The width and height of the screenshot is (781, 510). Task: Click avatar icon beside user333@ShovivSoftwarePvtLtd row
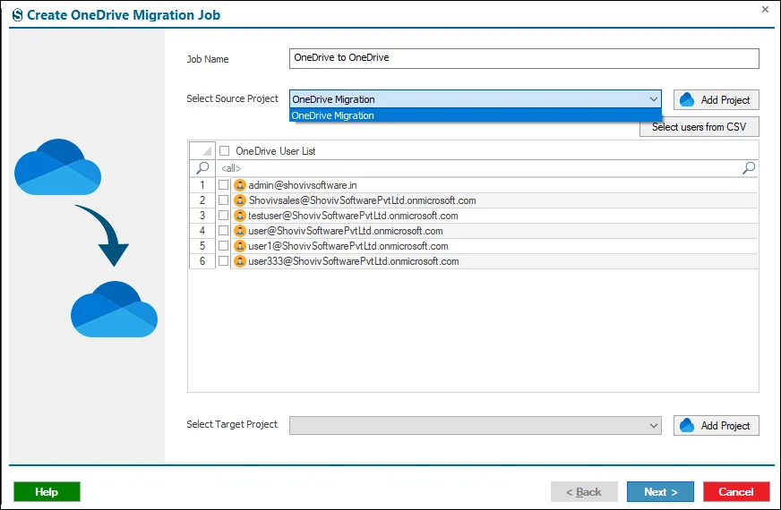(240, 261)
